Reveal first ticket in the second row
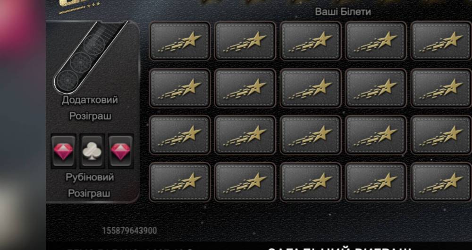 [x=180, y=88]
